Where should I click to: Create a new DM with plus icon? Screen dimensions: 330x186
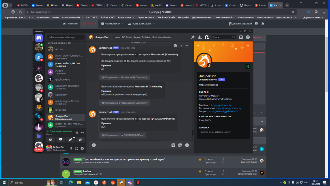pyautogui.click(x=82, y=43)
